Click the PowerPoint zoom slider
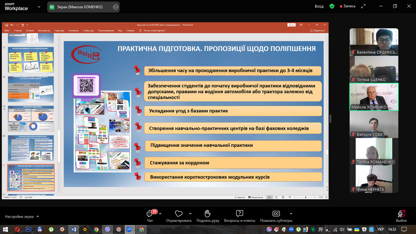This screenshot has height=234, width=416. [x=305, y=197]
